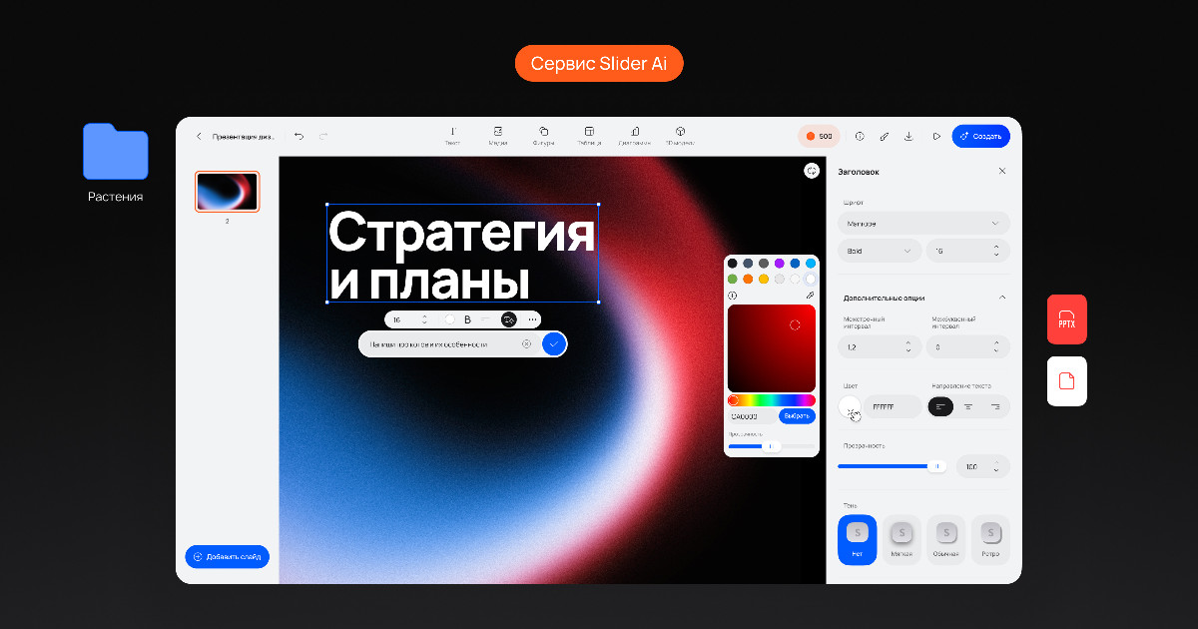Image resolution: width=1198 pixels, height=629 pixels.
Task: Collapse the 'Дополнительные опции' section
Action: click(x=1002, y=298)
